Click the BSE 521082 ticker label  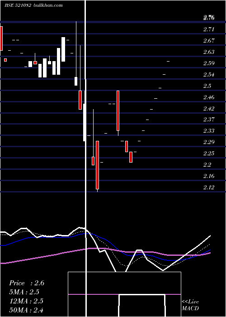click(x=18, y=5)
